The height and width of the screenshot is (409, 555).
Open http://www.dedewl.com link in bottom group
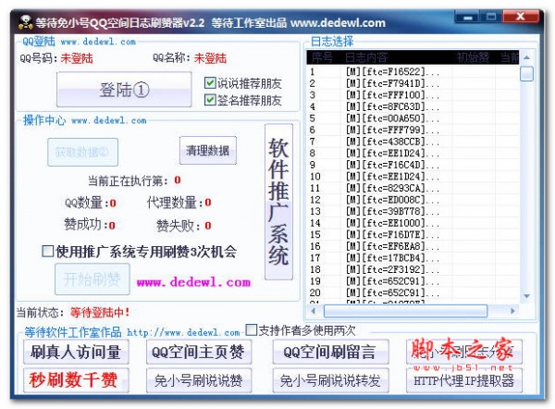[183, 332]
